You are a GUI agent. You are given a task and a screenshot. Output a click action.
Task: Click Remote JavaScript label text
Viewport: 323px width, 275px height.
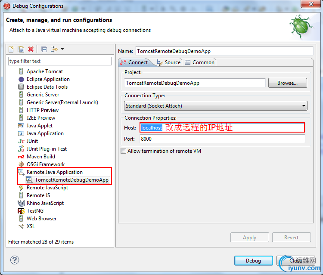pos(47,188)
